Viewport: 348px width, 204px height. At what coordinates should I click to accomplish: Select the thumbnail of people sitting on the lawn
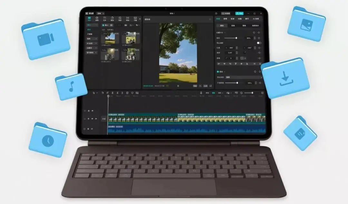131,38
